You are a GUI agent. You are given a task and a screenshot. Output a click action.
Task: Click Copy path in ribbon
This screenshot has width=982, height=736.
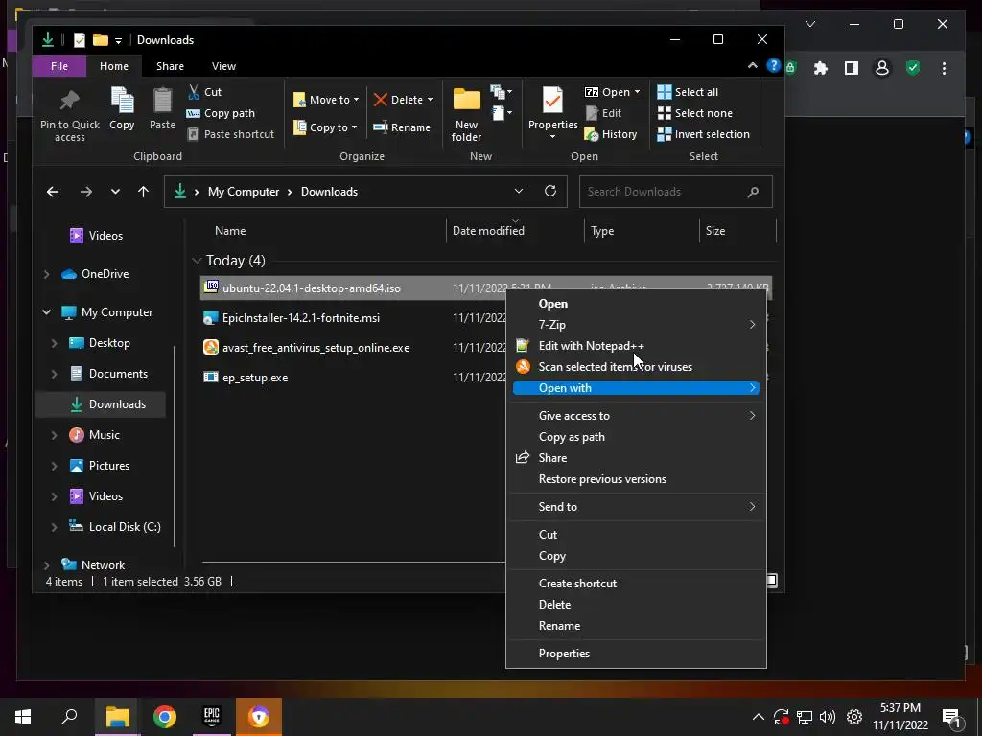tap(222, 113)
